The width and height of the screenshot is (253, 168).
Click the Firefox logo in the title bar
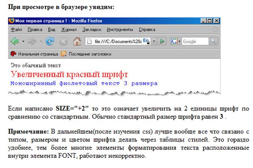(11, 21)
